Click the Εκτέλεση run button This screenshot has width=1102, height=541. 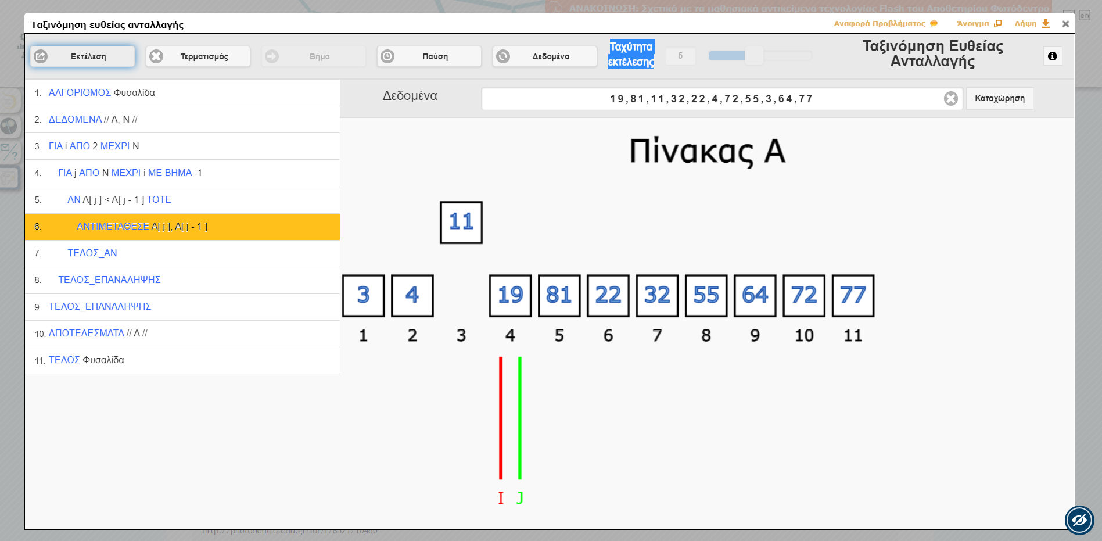click(x=82, y=56)
